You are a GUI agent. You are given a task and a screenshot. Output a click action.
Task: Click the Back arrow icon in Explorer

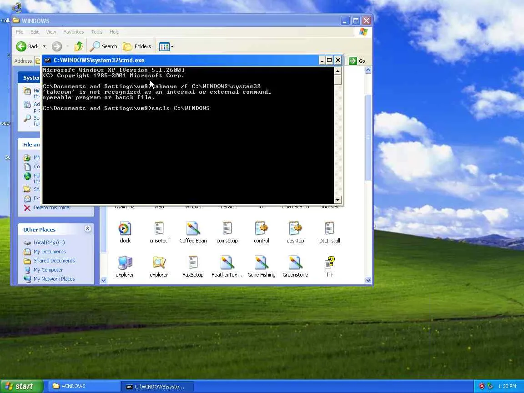(21, 46)
